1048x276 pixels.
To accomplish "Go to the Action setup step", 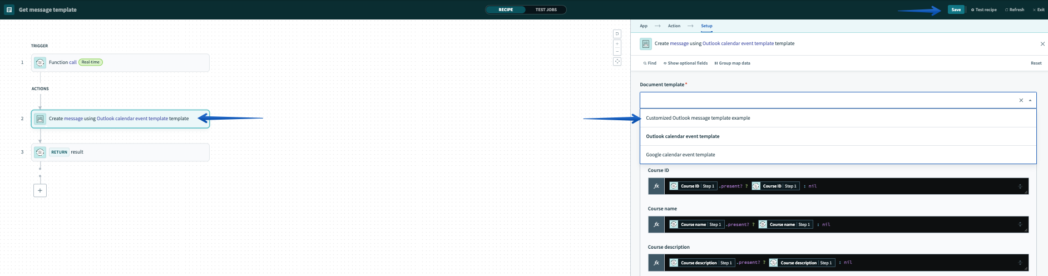I will coord(674,26).
